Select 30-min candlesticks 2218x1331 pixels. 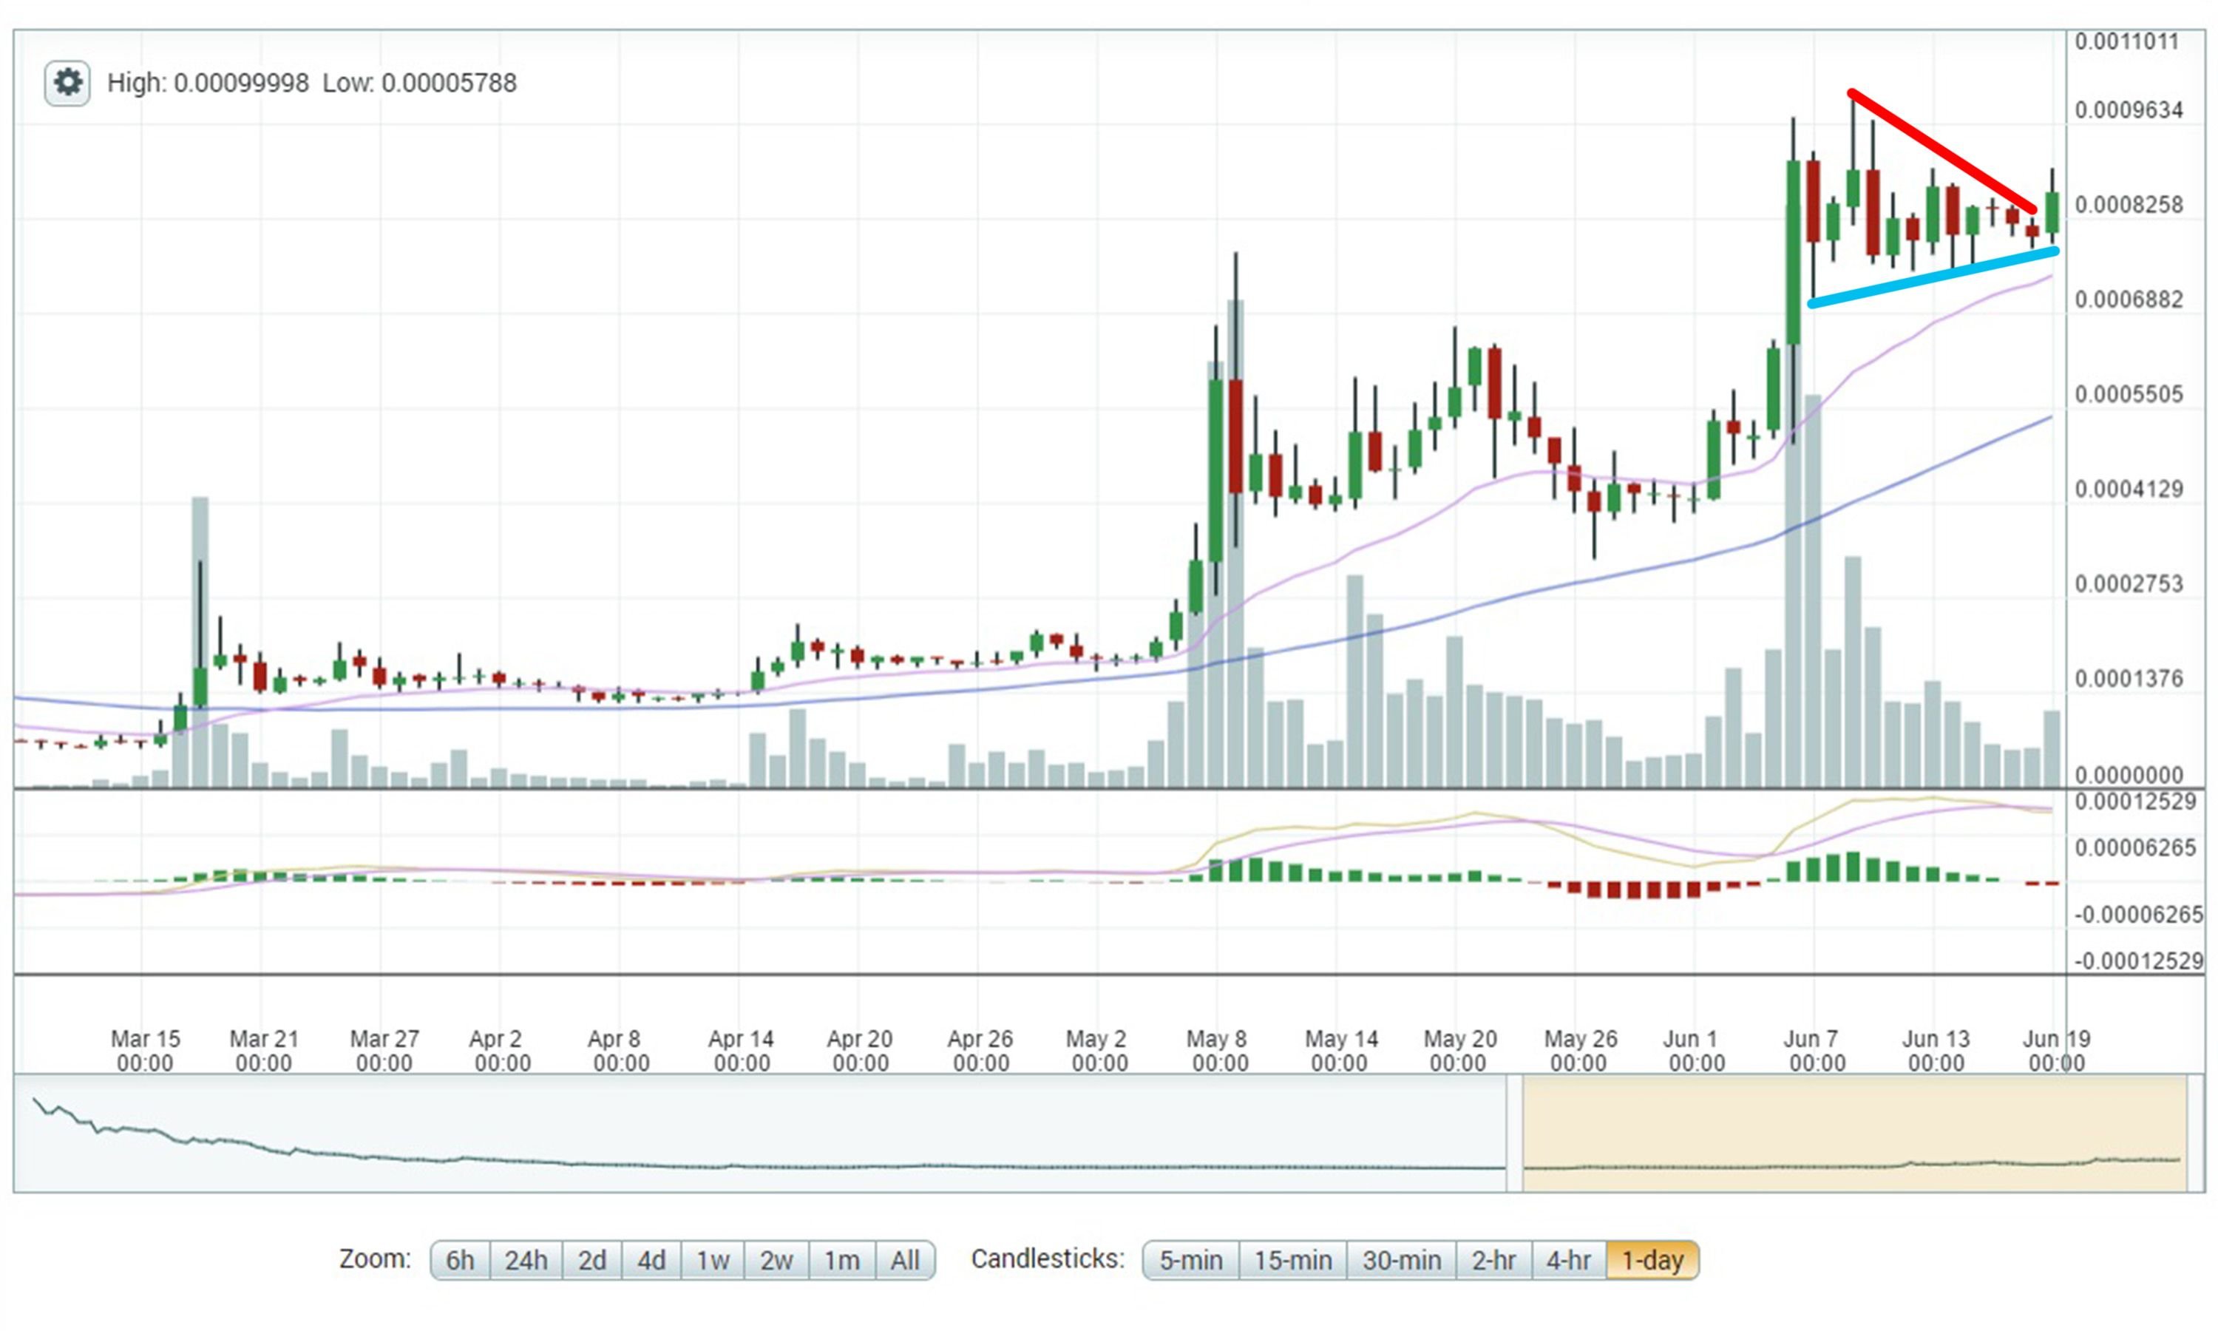click(1401, 1260)
